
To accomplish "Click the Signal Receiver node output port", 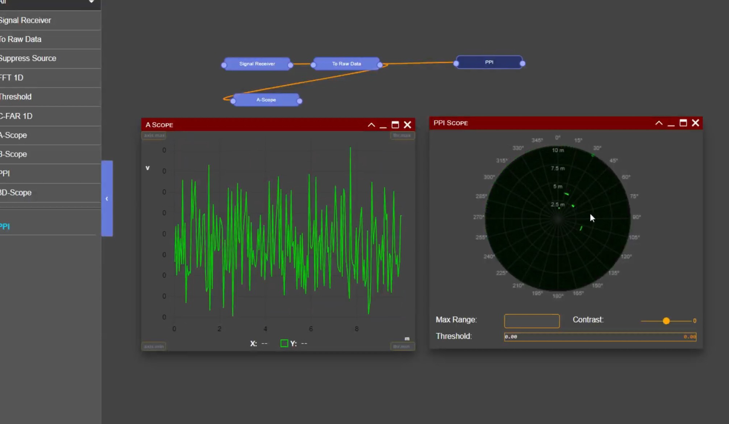I will click(290, 65).
